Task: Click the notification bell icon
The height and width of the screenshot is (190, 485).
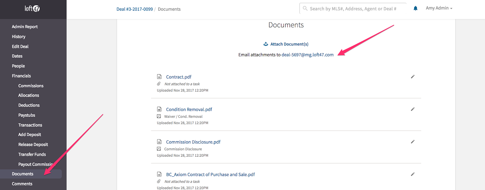Action: pos(415,8)
